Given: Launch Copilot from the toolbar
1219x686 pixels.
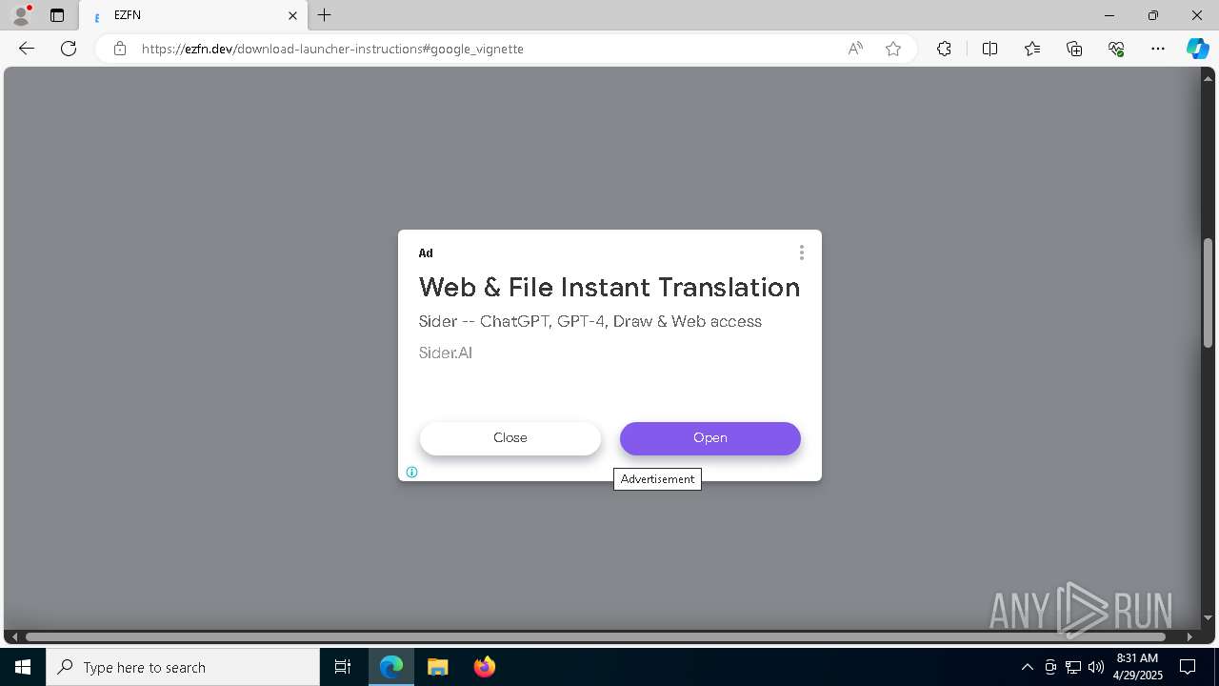Looking at the screenshot, I should coord(1197,49).
